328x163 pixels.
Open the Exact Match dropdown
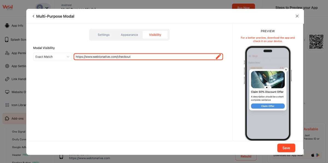point(52,57)
